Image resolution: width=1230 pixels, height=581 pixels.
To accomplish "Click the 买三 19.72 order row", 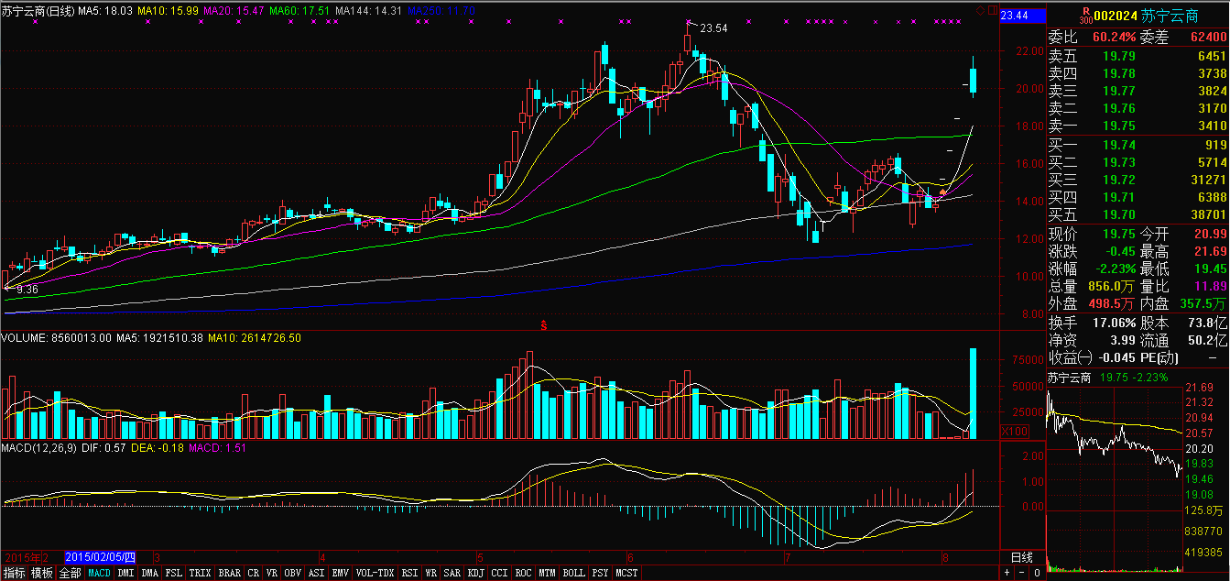I will click(1137, 180).
